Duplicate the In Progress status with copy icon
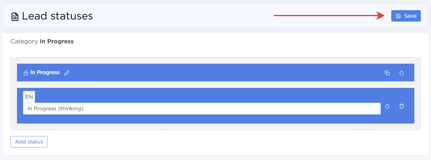This screenshot has width=431, height=160. tap(387, 73)
